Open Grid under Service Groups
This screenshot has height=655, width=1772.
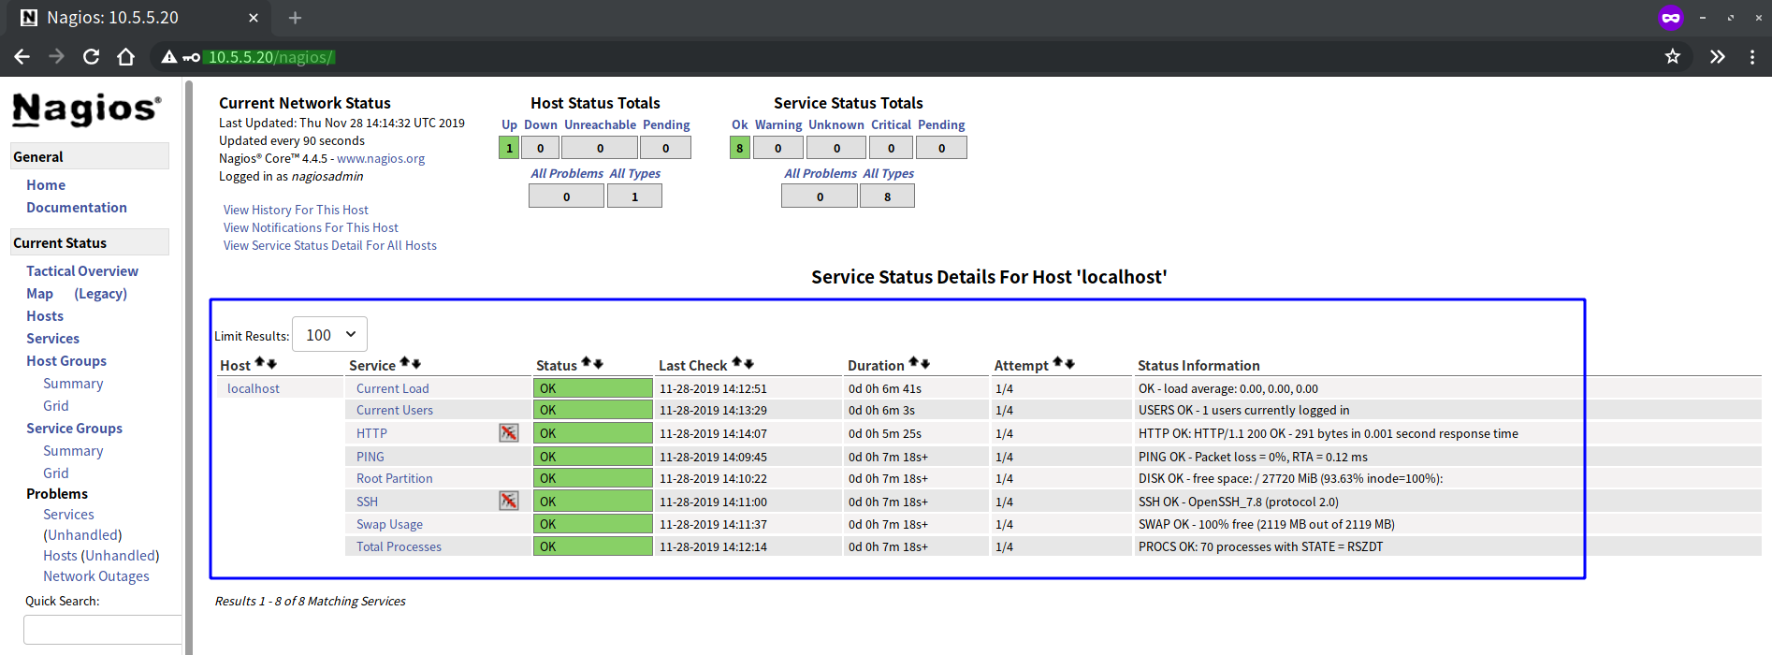click(56, 473)
